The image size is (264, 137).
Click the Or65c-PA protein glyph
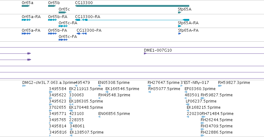[x=63, y=40]
